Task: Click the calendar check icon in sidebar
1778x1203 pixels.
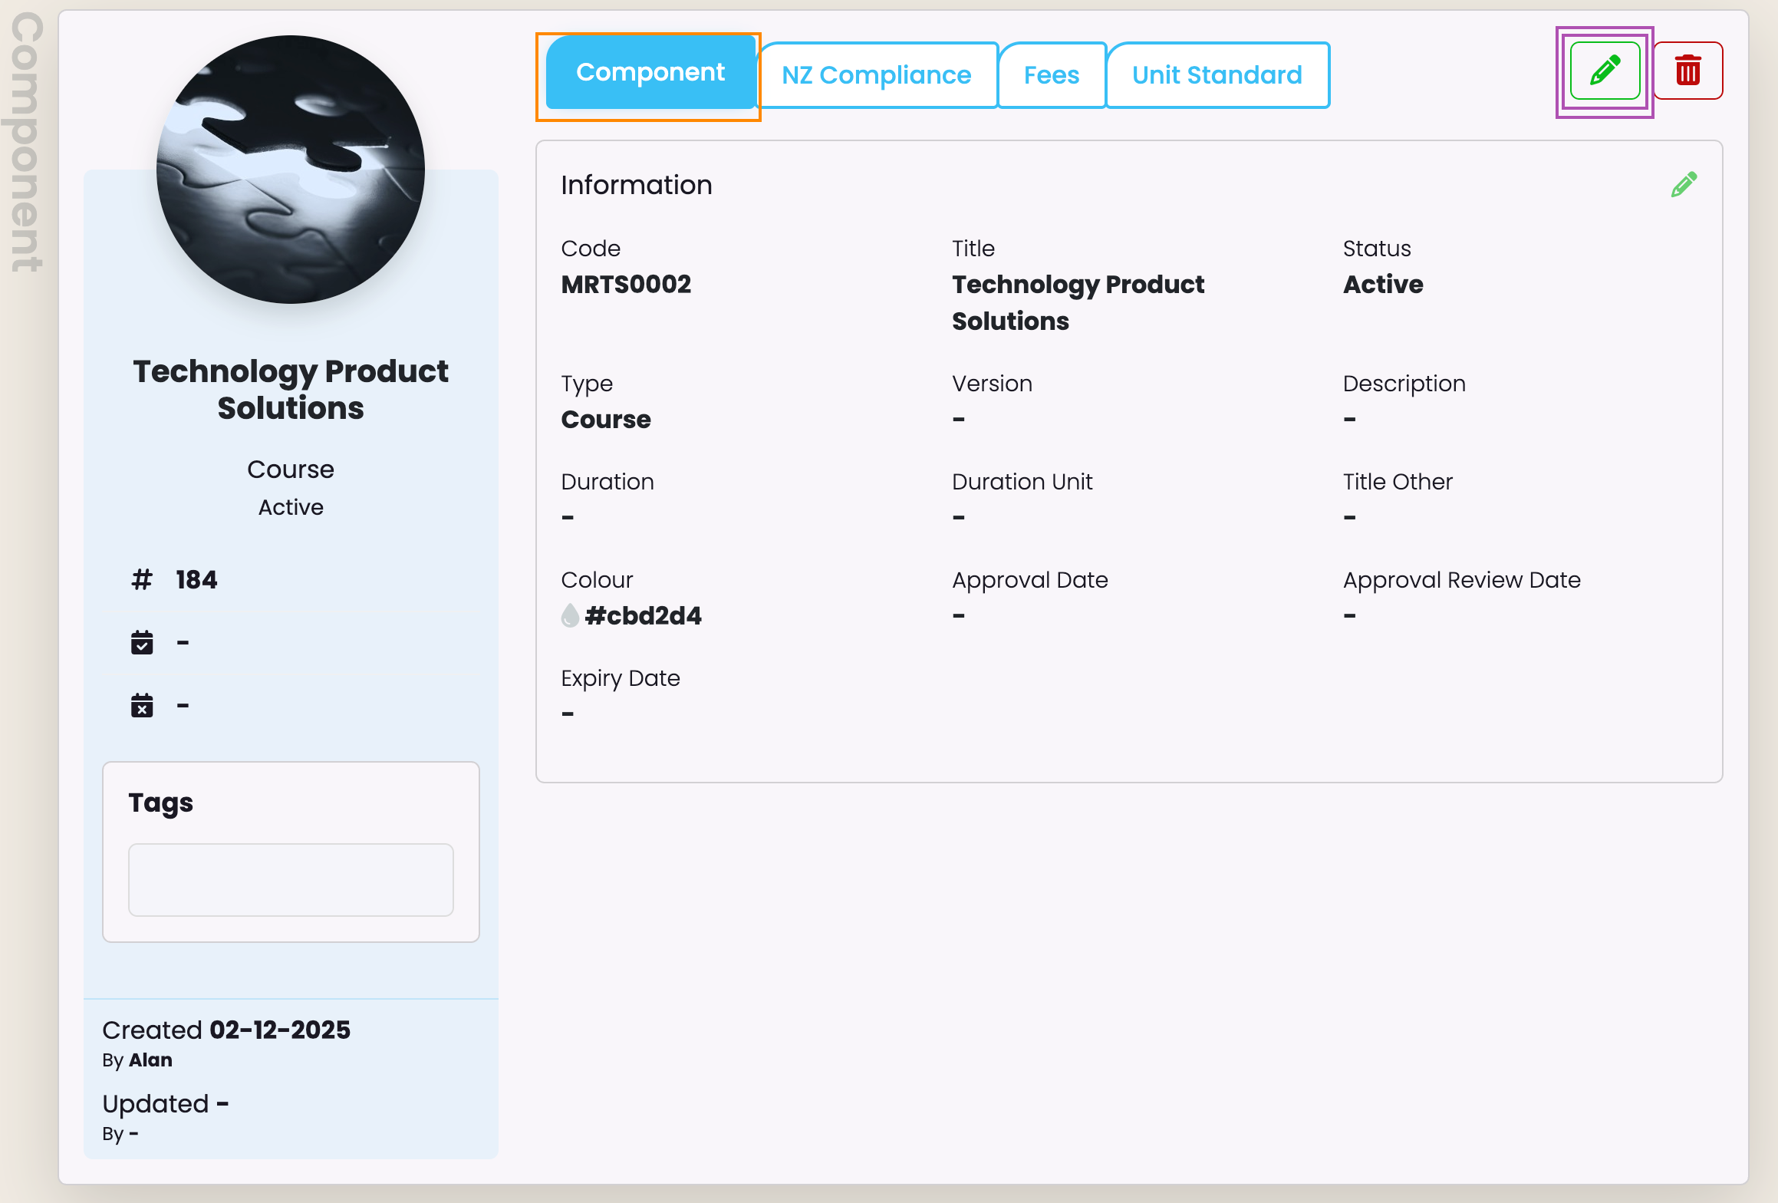Action: [142, 642]
